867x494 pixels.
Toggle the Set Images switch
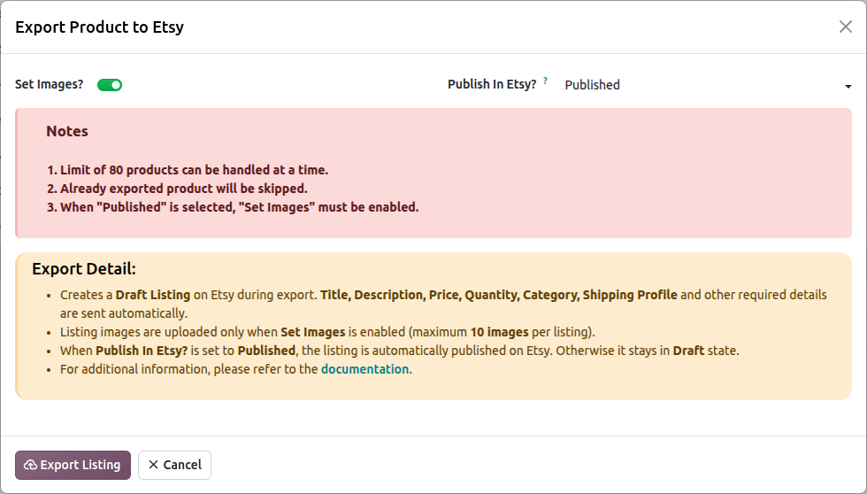(110, 85)
